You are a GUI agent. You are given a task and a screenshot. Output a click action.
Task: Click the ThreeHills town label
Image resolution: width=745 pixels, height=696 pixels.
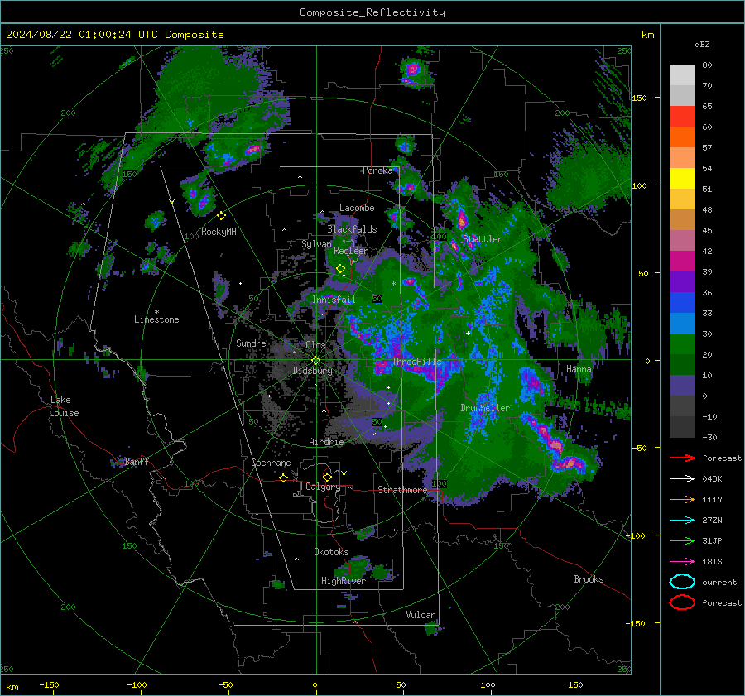[x=416, y=362]
